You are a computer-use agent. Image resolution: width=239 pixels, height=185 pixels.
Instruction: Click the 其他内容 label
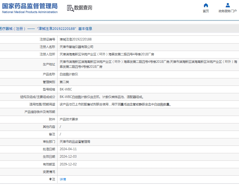[49, 127]
